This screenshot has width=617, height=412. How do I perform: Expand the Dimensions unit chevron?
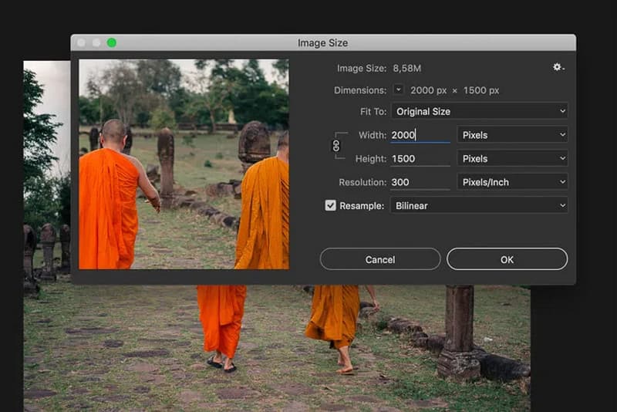[x=399, y=89]
